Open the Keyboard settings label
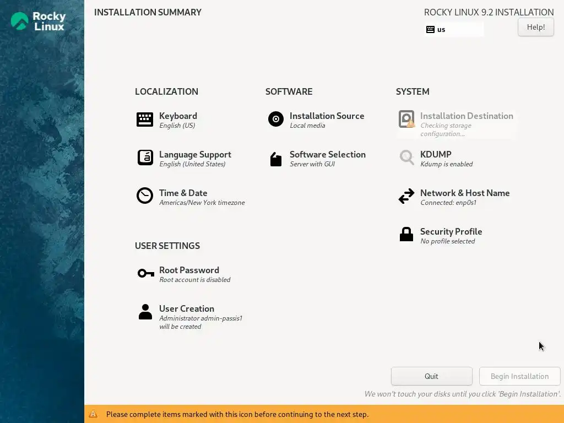 [178, 116]
